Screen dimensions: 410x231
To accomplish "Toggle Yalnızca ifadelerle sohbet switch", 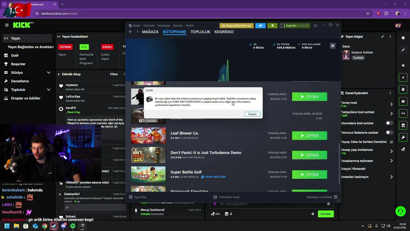I will tap(389, 133).
